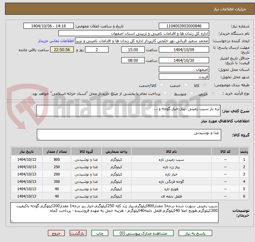This screenshot has height=242, width=255.
Task: Click the city field فریدن
Action: coord(184,77)
